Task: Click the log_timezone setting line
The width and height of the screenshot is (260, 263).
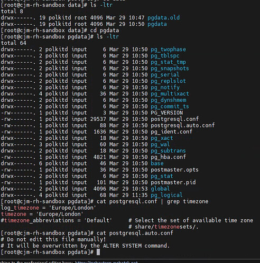Action: (49, 208)
